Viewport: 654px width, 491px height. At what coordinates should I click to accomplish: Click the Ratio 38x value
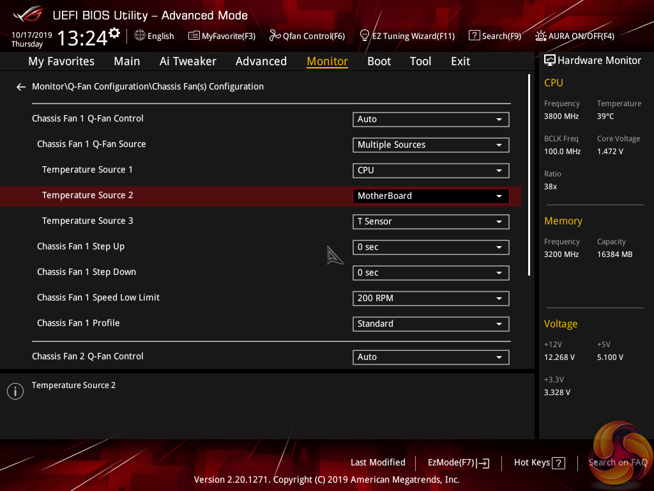tap(551, 187)
